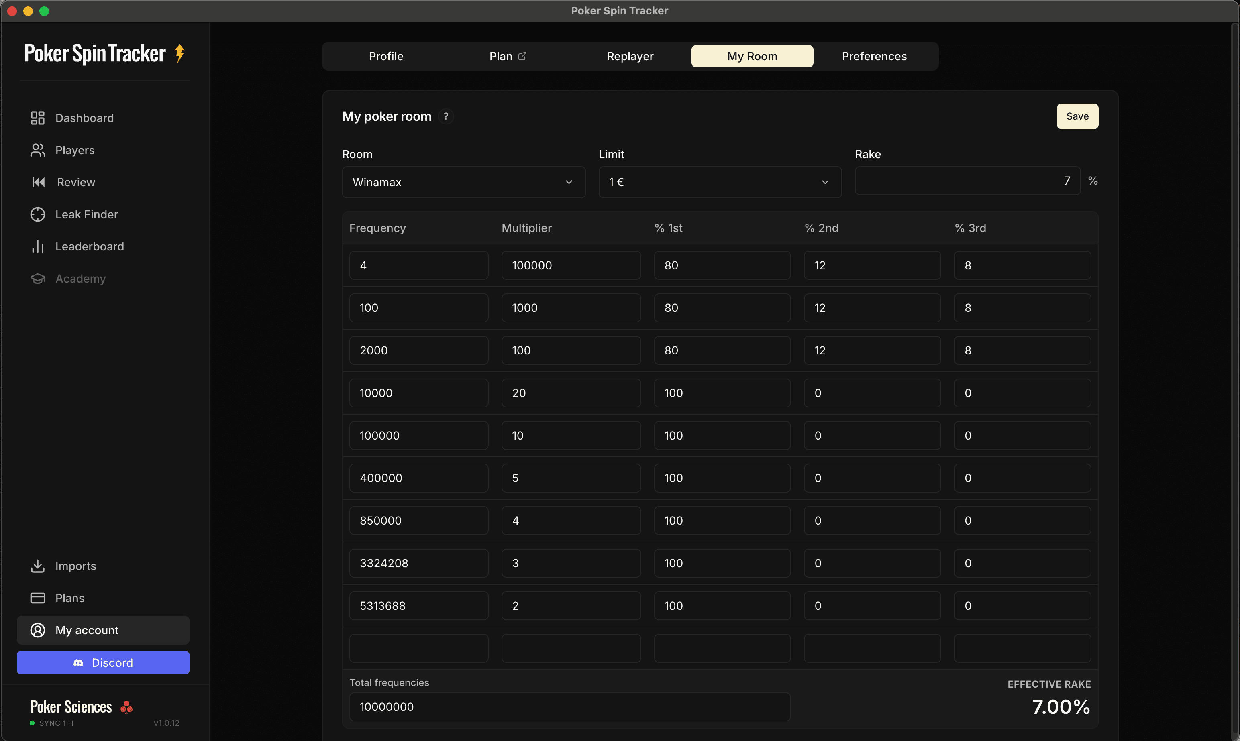
Task: Open the Imports section
Action: tap(76, 566)
